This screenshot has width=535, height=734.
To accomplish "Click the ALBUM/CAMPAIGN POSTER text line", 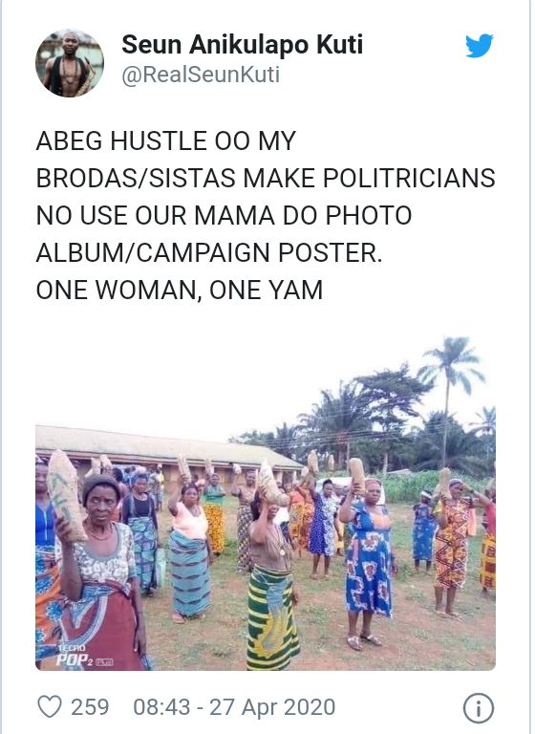I will (x=209, y=252).
